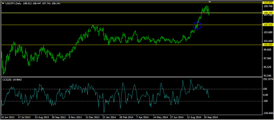274x120 pixels.
Task: Click the gray chart shift marker triangle
Action: (x=210, y=2)
